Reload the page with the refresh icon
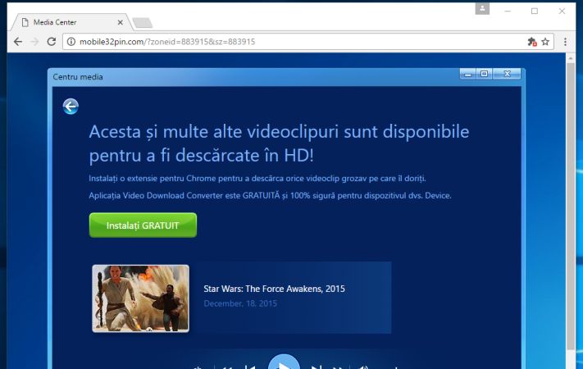 coord(52,42)
